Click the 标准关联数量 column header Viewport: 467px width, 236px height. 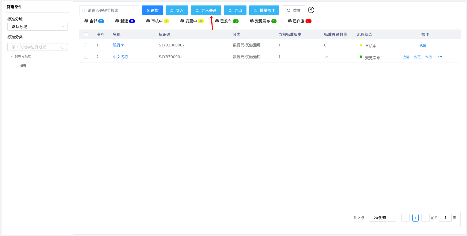pos(336,34)
